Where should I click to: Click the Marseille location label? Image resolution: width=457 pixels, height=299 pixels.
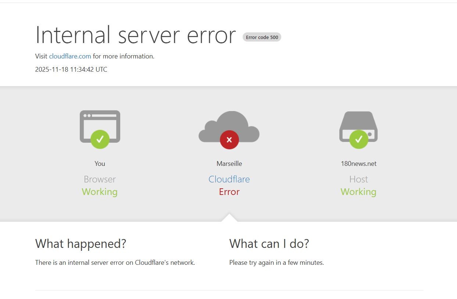229,164
